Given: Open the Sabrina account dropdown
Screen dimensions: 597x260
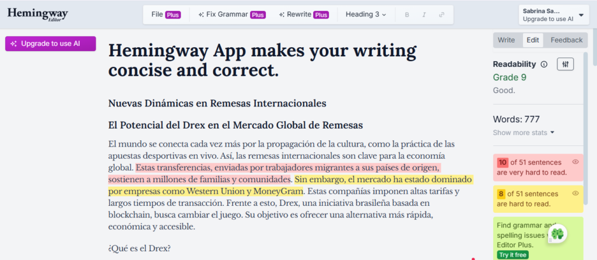Looking at the screenshot, I should 554,15.
